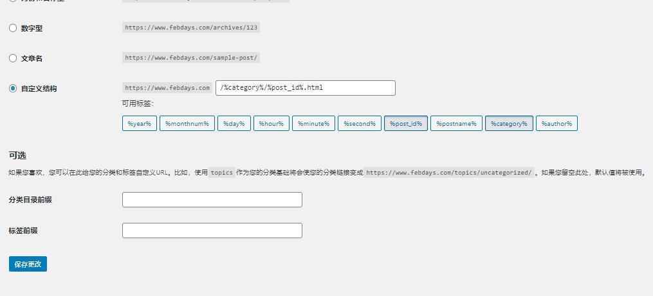Click the topics/uncategorized example URL
This screenshot has width=653, height=296.
point(448,172)
